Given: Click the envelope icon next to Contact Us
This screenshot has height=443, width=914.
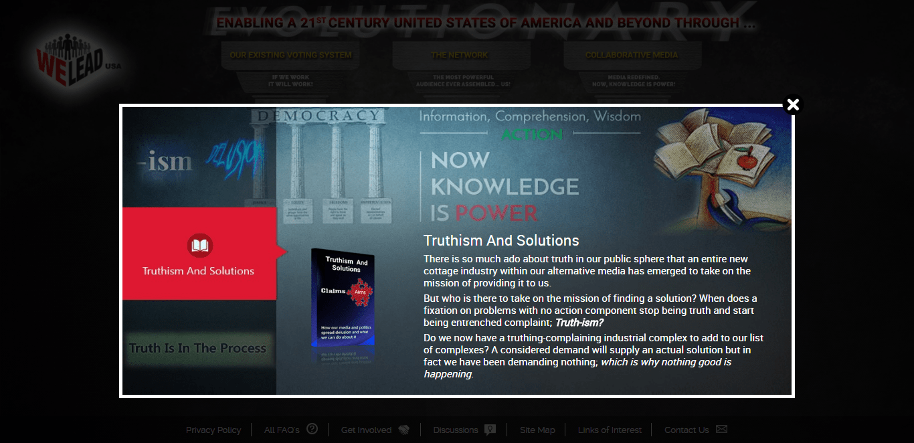Looking at the screenshot, I should click(721, 430).
